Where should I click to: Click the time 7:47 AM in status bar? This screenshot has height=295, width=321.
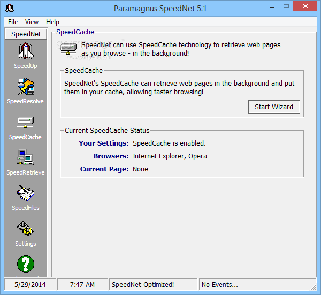click(x=82, y=284)
